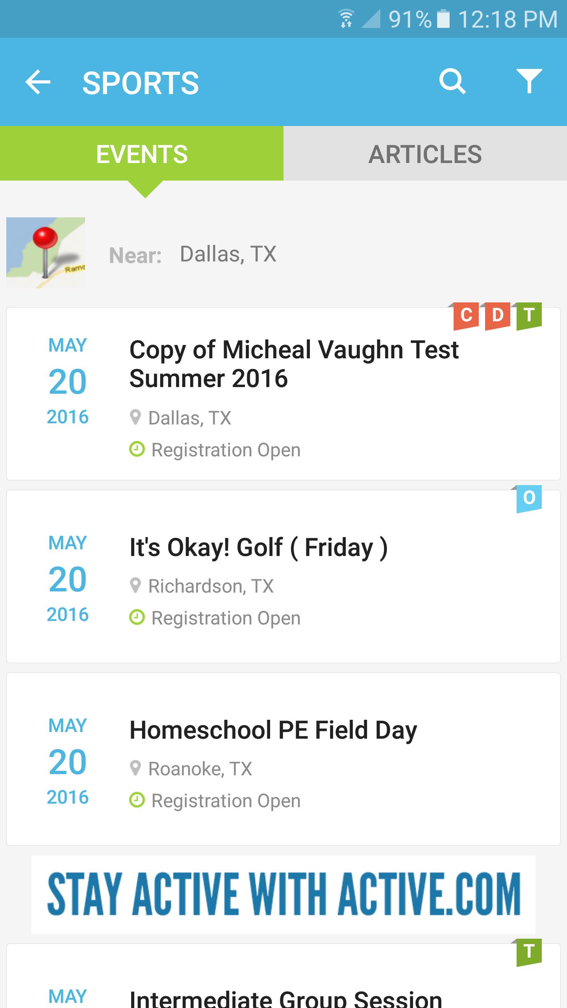
Task: Click the map pin thumbnail
Action: point(46,253)
